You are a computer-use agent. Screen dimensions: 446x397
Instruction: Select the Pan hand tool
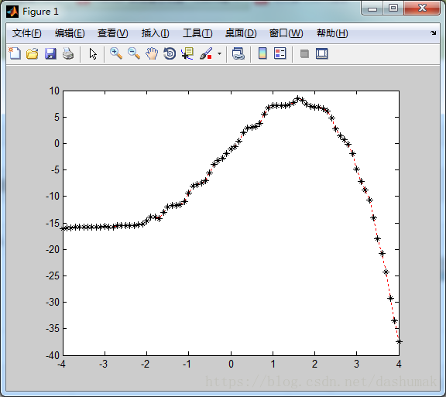(x=152, y=53)
